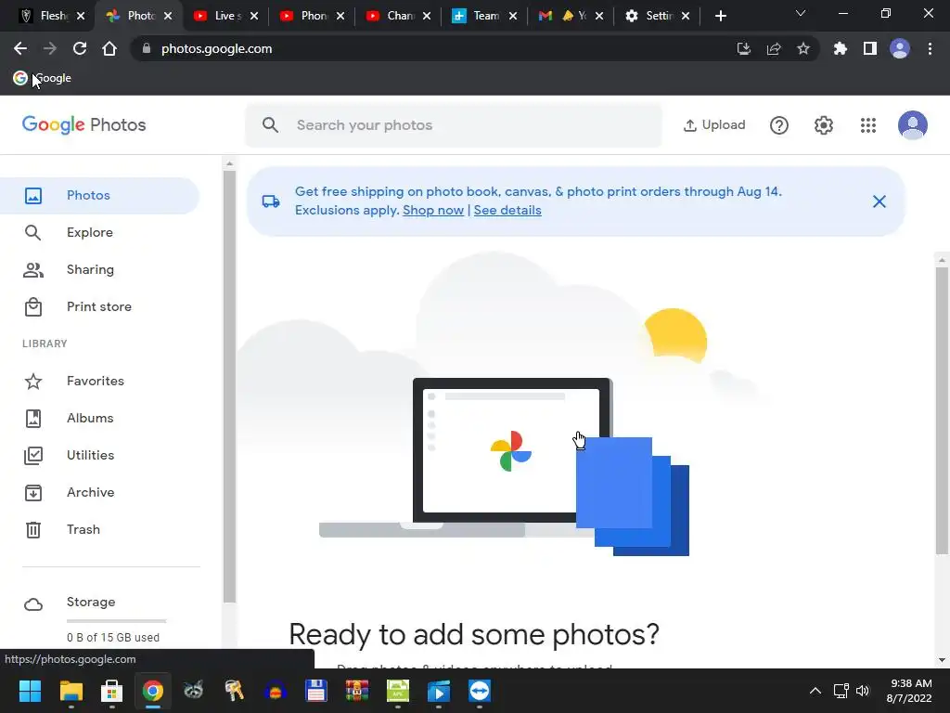The image size is (950, 713).
Task: Click the Search your photos field
Action: pyautogui.click(x=453, y=125)
